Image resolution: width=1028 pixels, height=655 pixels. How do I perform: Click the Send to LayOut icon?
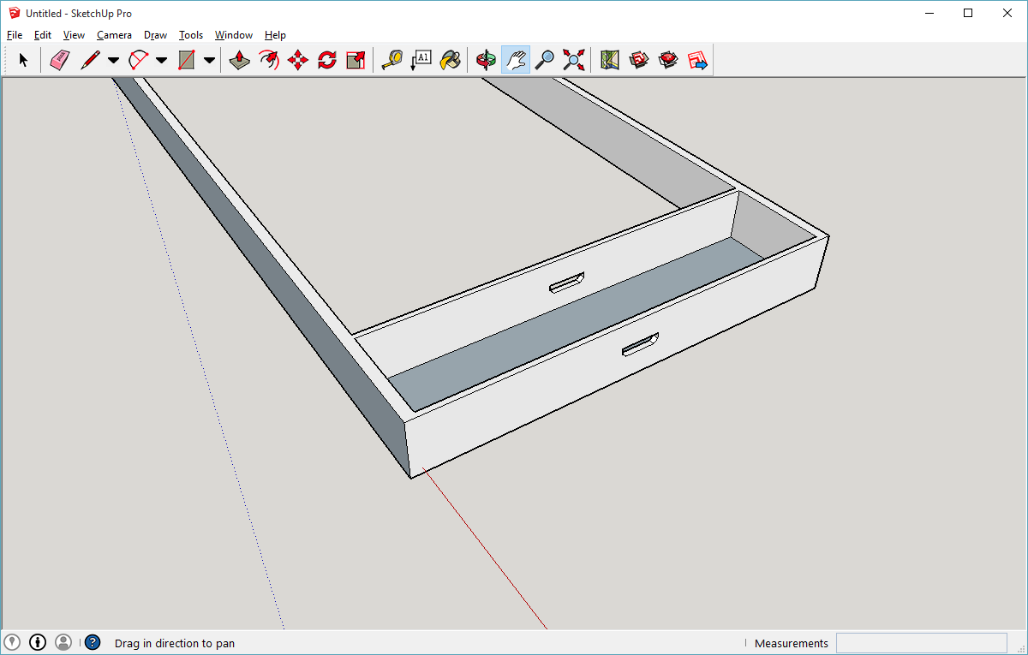point(697,60)
